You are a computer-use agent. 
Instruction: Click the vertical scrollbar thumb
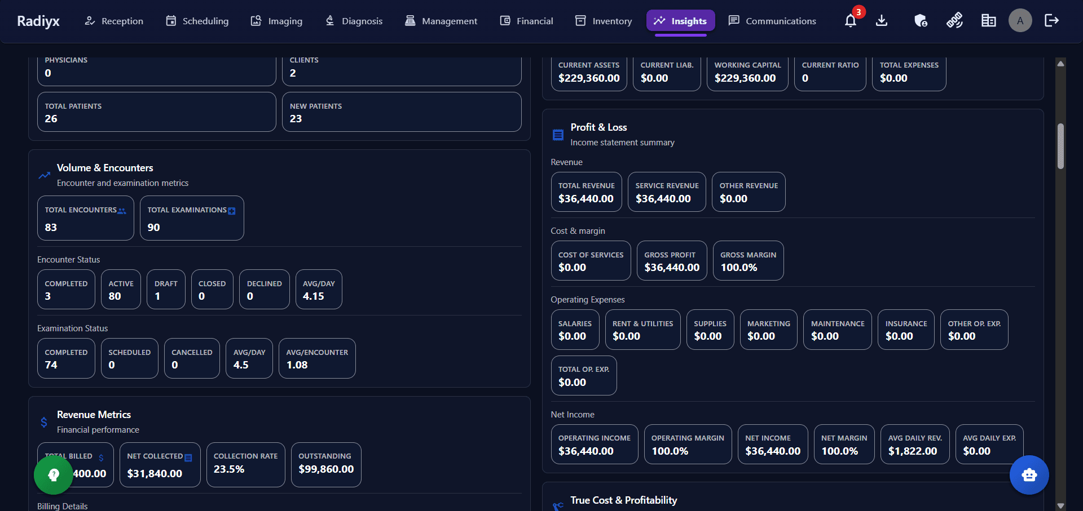tap(1060, 146)
